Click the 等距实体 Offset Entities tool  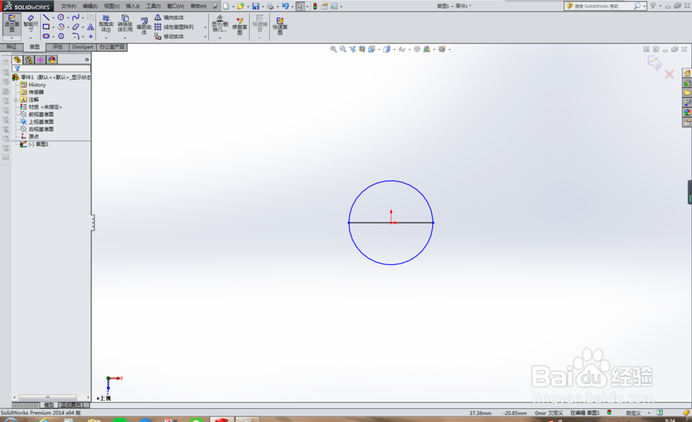(x=144, y=26)
